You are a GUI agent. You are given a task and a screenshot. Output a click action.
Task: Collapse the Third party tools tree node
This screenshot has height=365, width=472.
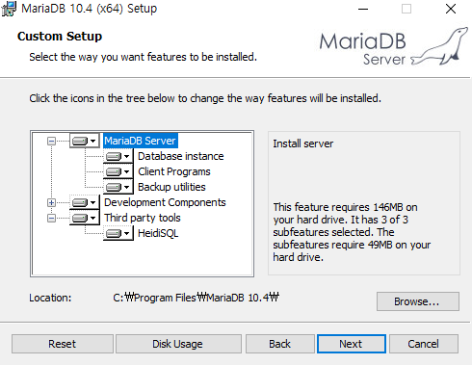pyautogui.click(x=51, y=218)
